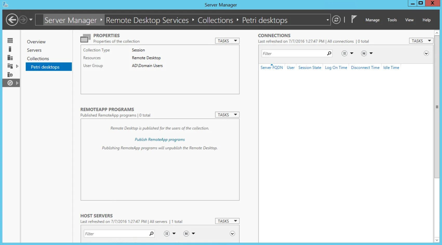
Task: Click the Back navigation arrow
Action: pos(12,20)
